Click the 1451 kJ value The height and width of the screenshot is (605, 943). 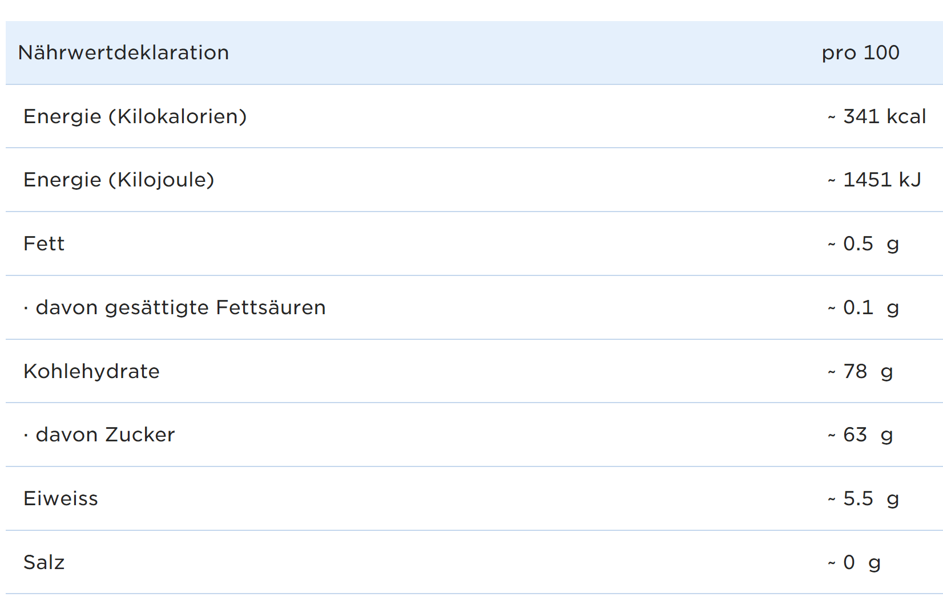point(882,180)
